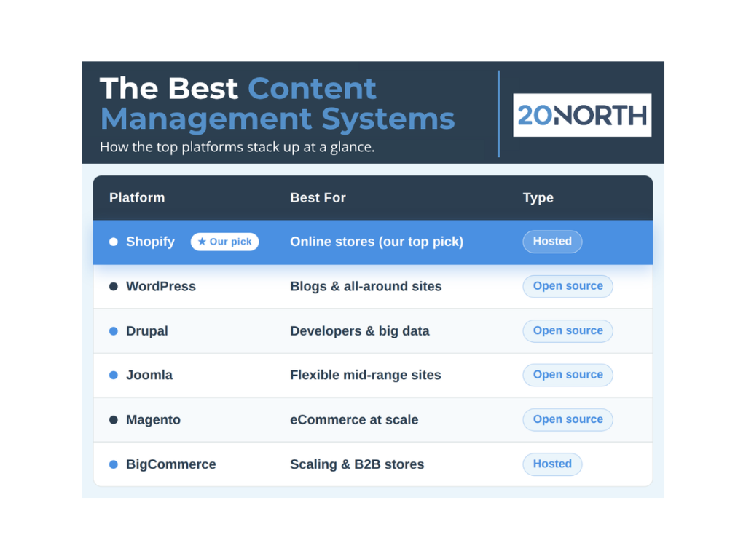Click Open source tag in Magento row
746x559 pixels.
click(568, 420)
